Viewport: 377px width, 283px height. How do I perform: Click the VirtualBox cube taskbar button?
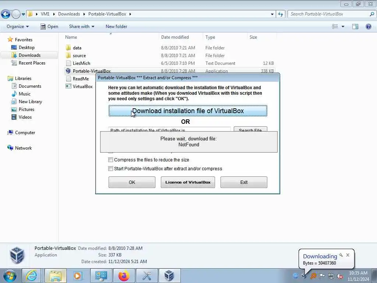[169, 276]
